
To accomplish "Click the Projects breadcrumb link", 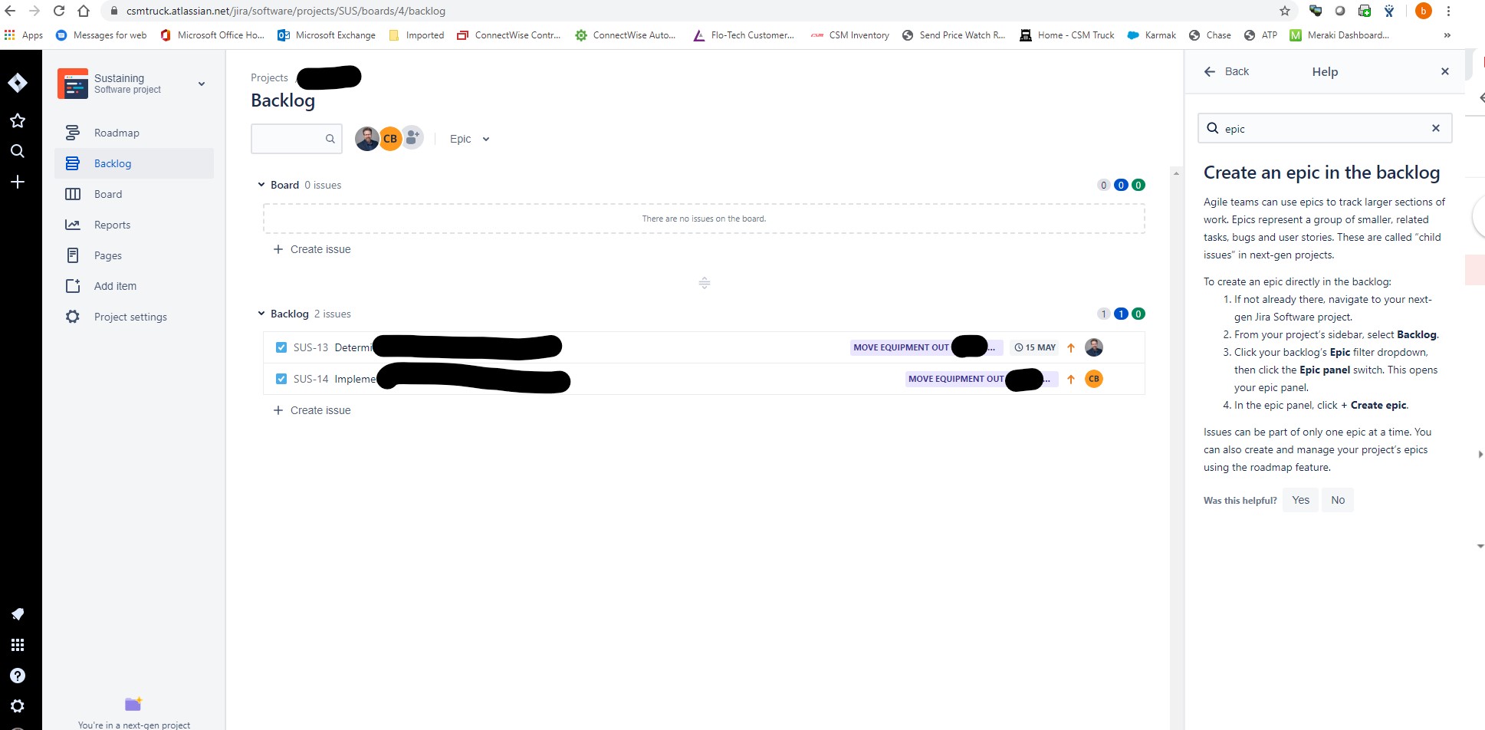I will 269,77.
